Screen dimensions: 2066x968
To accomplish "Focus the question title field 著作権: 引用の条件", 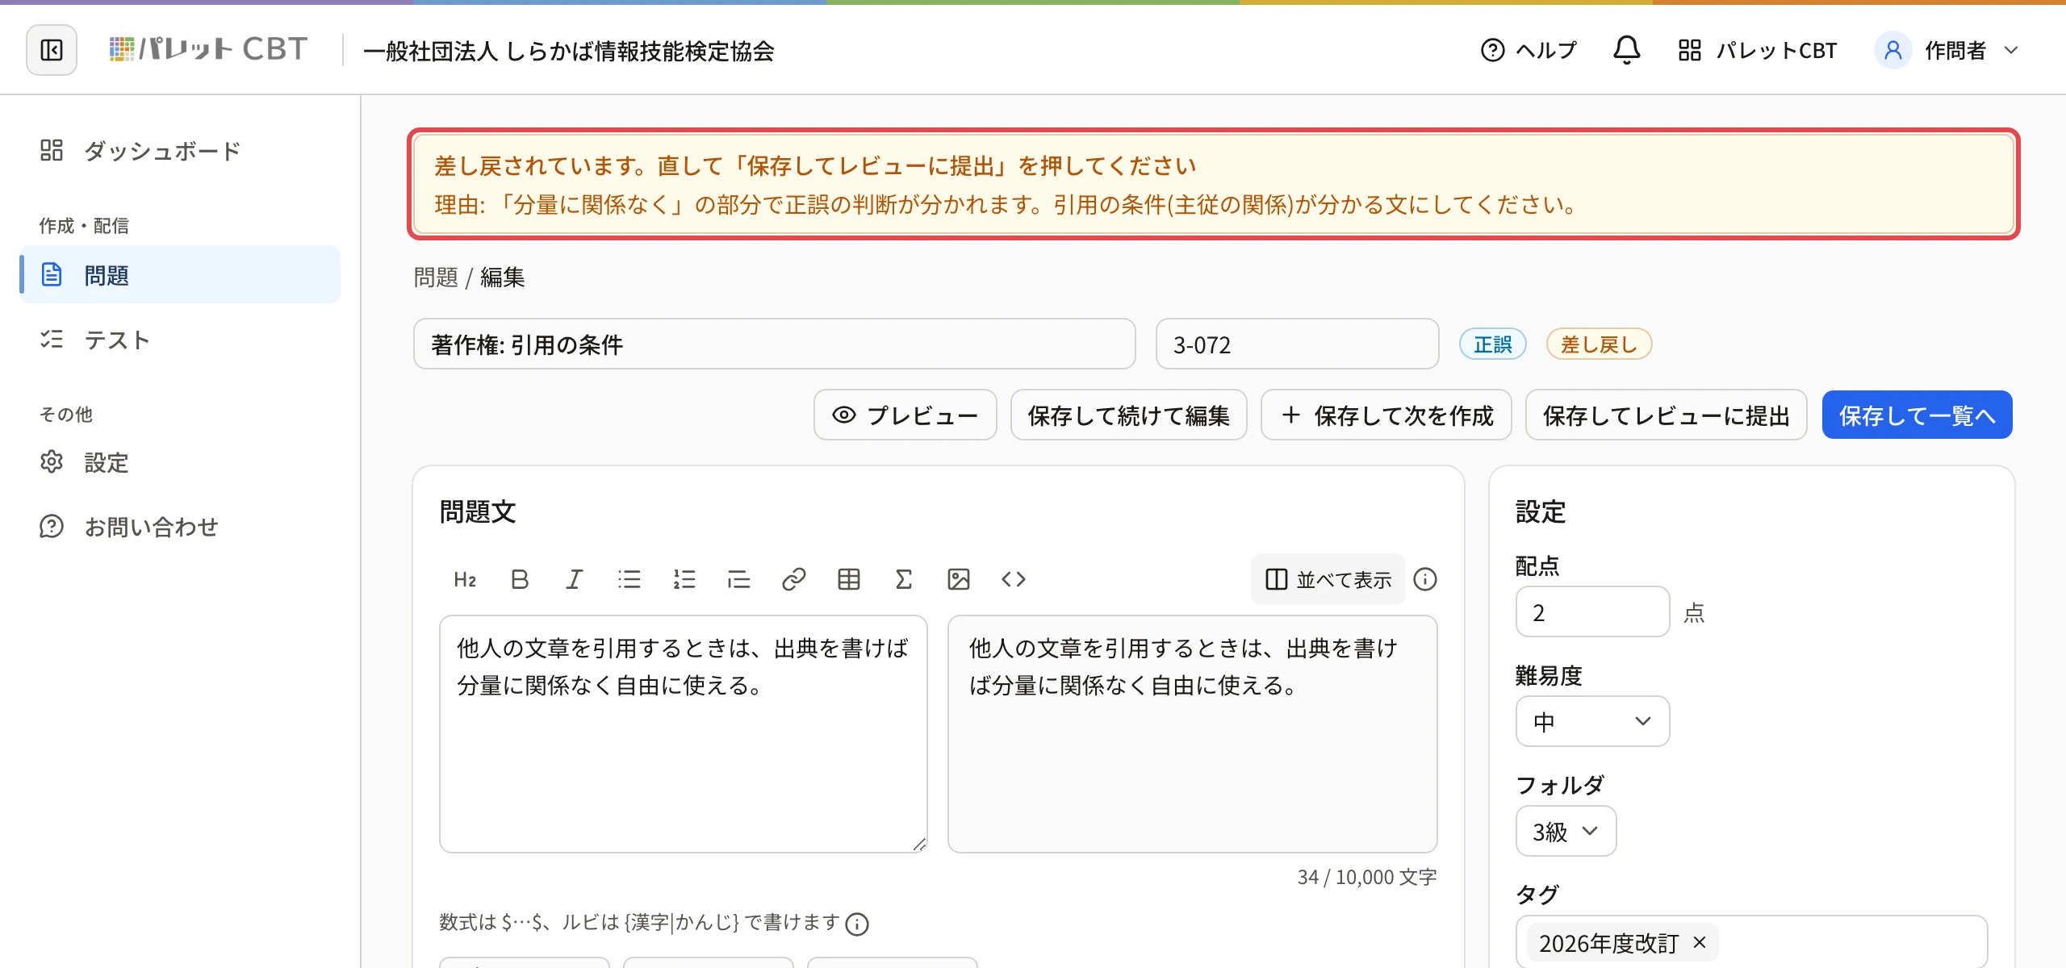I will tap(775, 344).
